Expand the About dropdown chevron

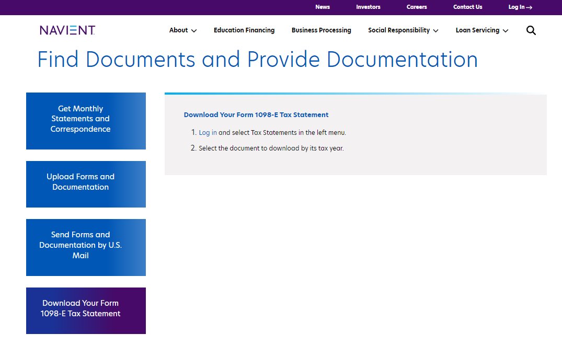point(193,31)
